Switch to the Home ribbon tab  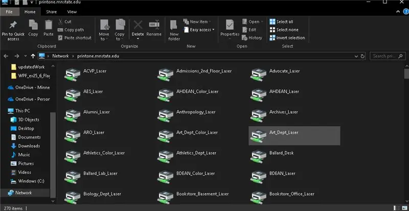point(30,12)
